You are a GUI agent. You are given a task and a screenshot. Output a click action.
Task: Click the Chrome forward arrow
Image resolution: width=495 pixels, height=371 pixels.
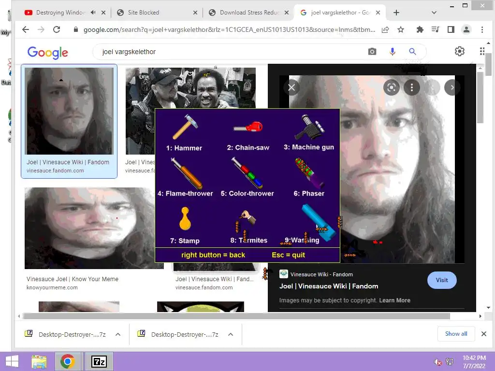(x=41, y=29)
